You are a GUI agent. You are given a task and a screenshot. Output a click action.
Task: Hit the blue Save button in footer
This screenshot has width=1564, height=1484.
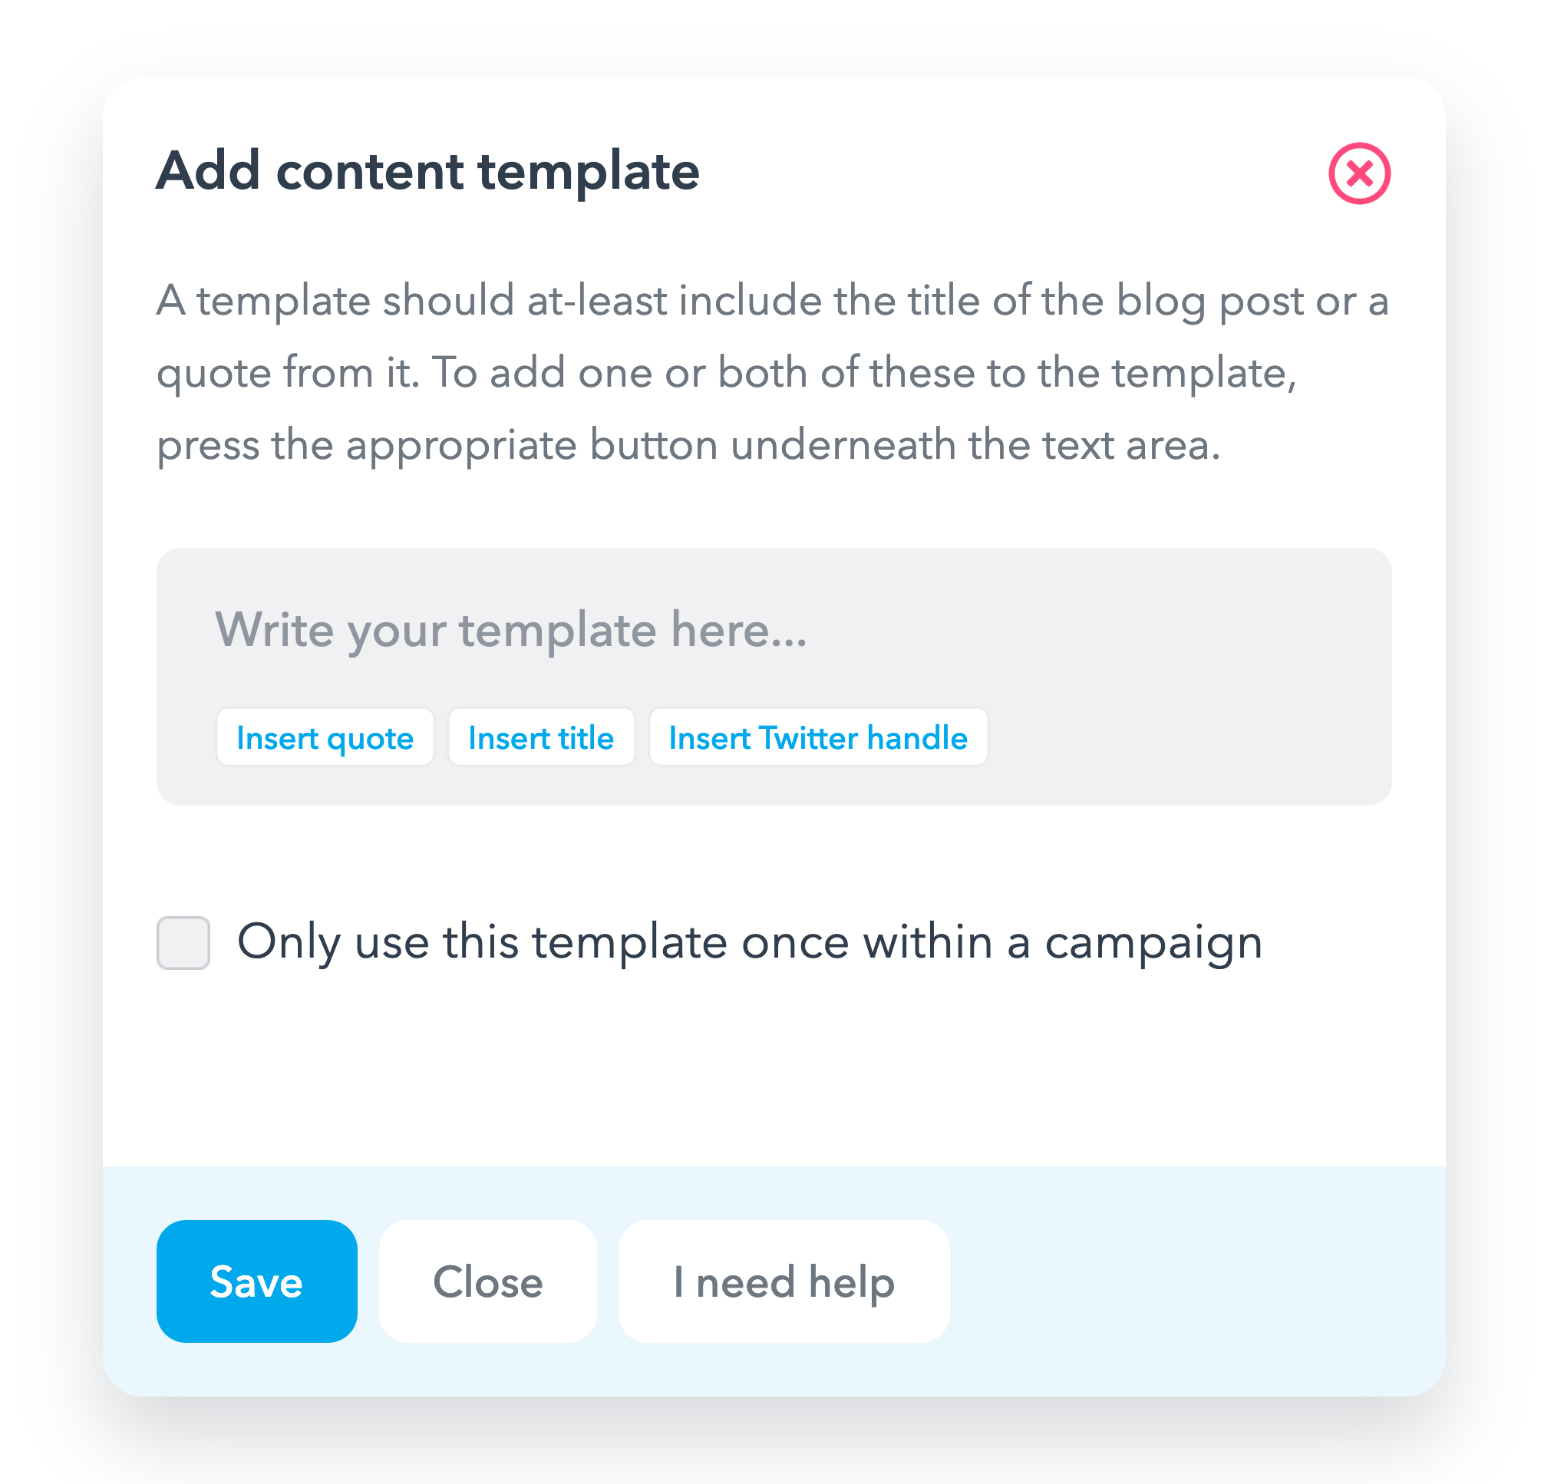(256, 1281)
